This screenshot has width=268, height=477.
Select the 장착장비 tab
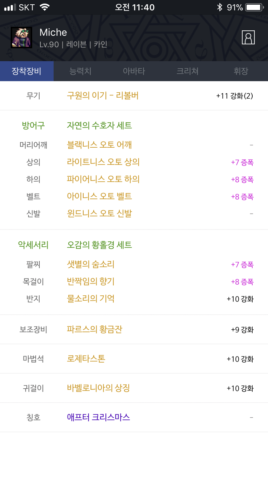point(27,71)
